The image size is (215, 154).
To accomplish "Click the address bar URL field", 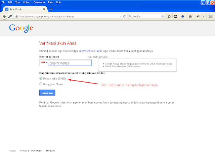I will [x=69, y=16].
